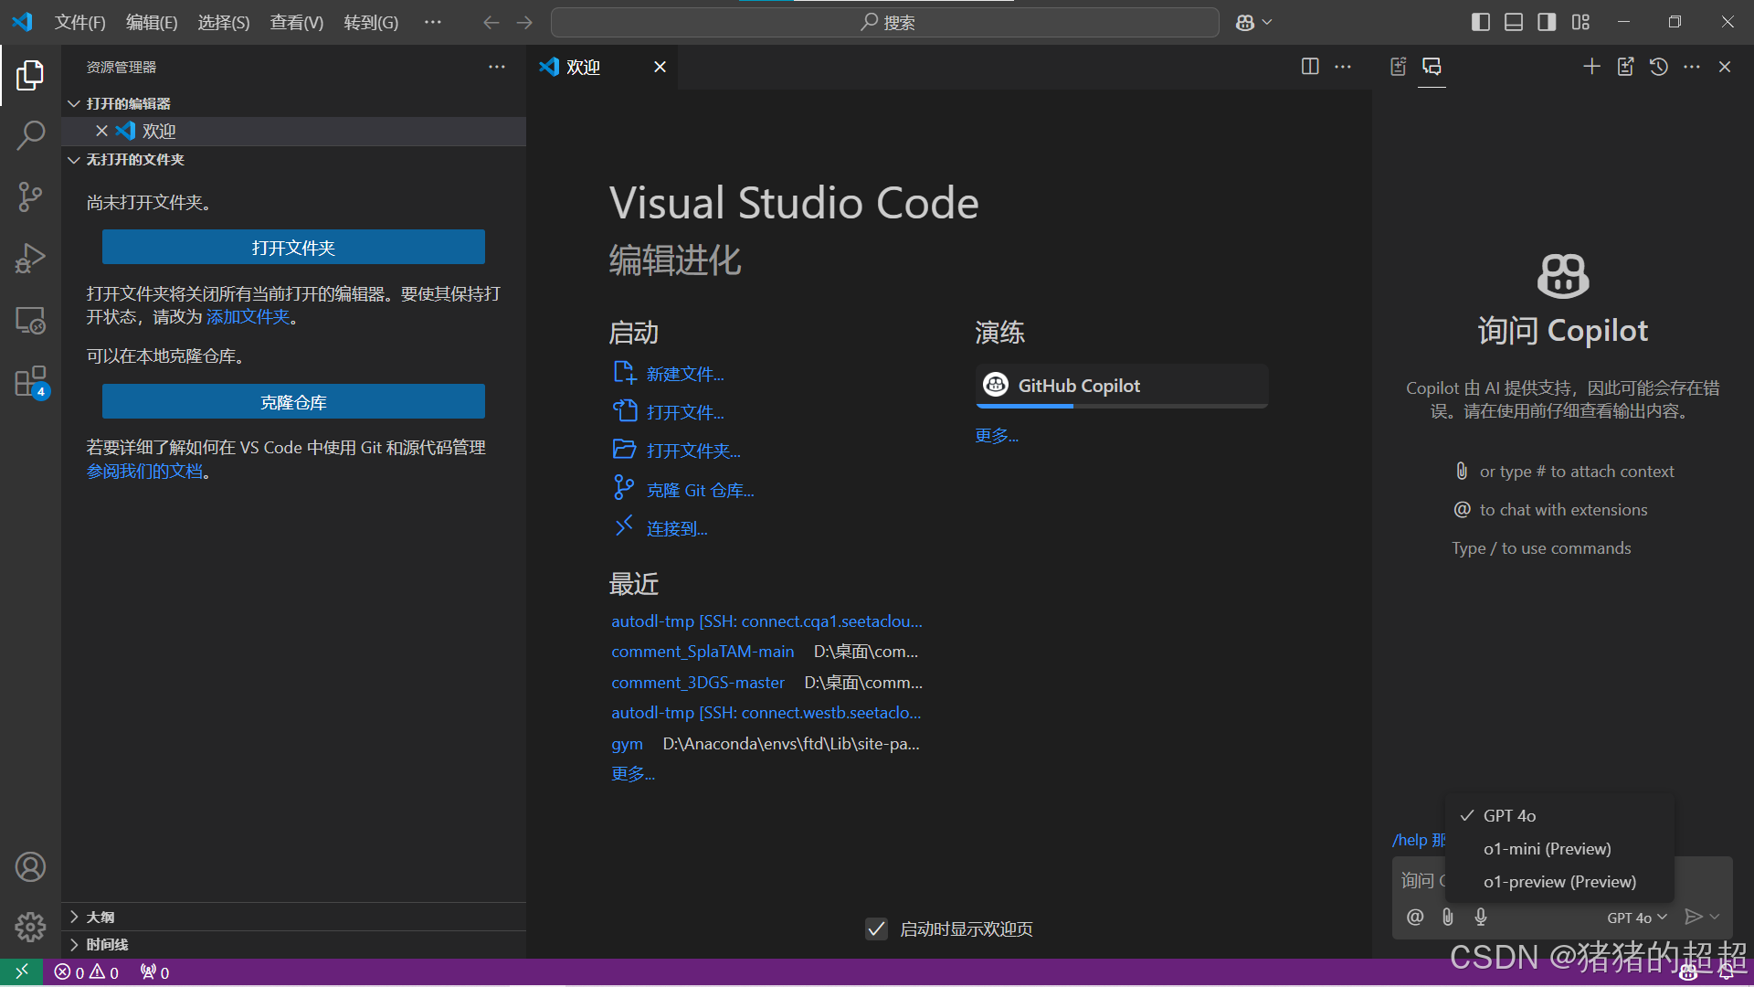Show Copilot chat history

tap(1659, 67)
